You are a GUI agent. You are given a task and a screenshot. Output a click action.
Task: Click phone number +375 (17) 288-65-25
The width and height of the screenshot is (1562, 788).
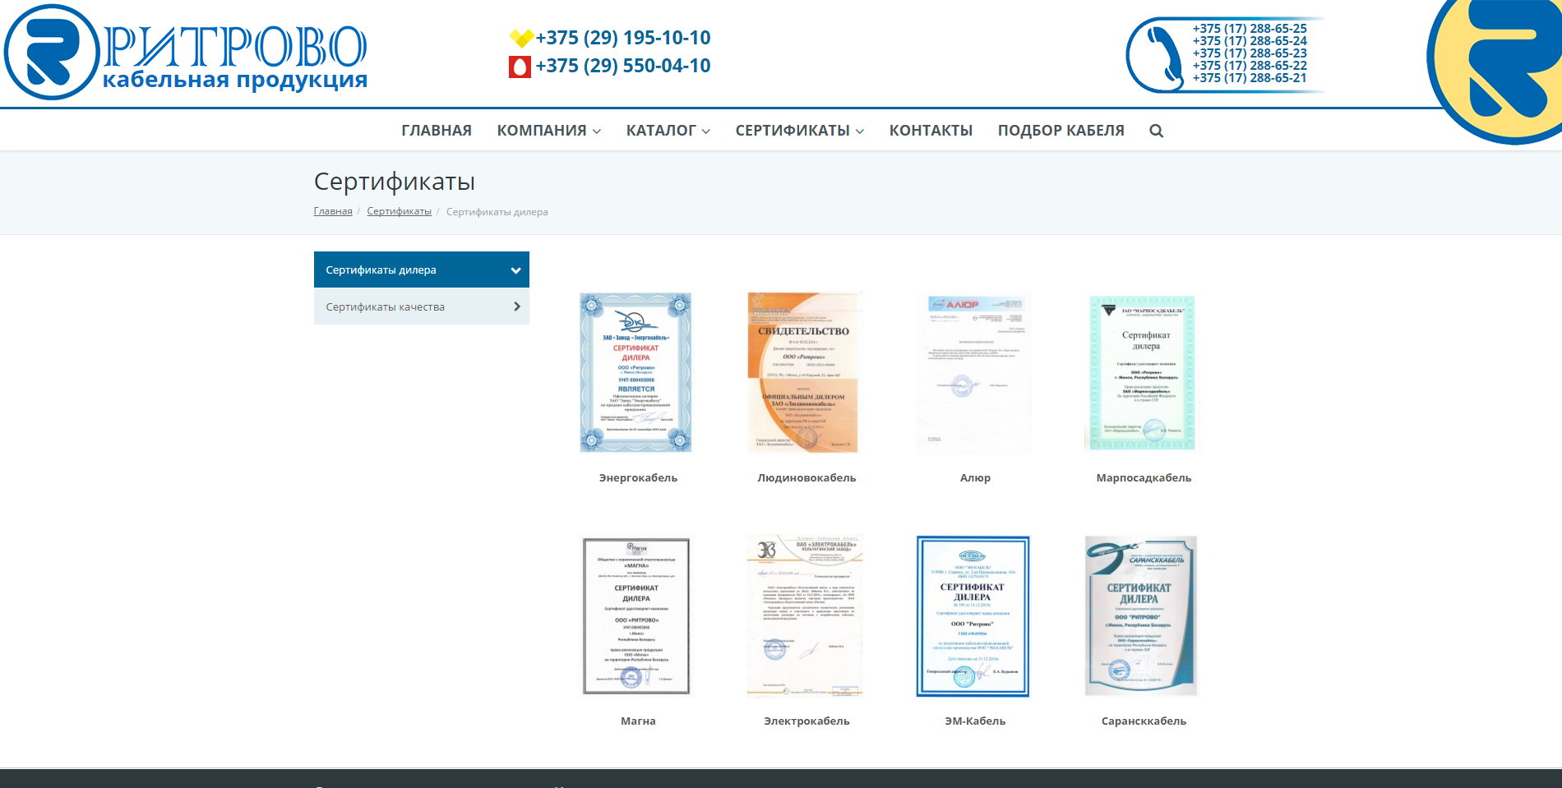1250,28
